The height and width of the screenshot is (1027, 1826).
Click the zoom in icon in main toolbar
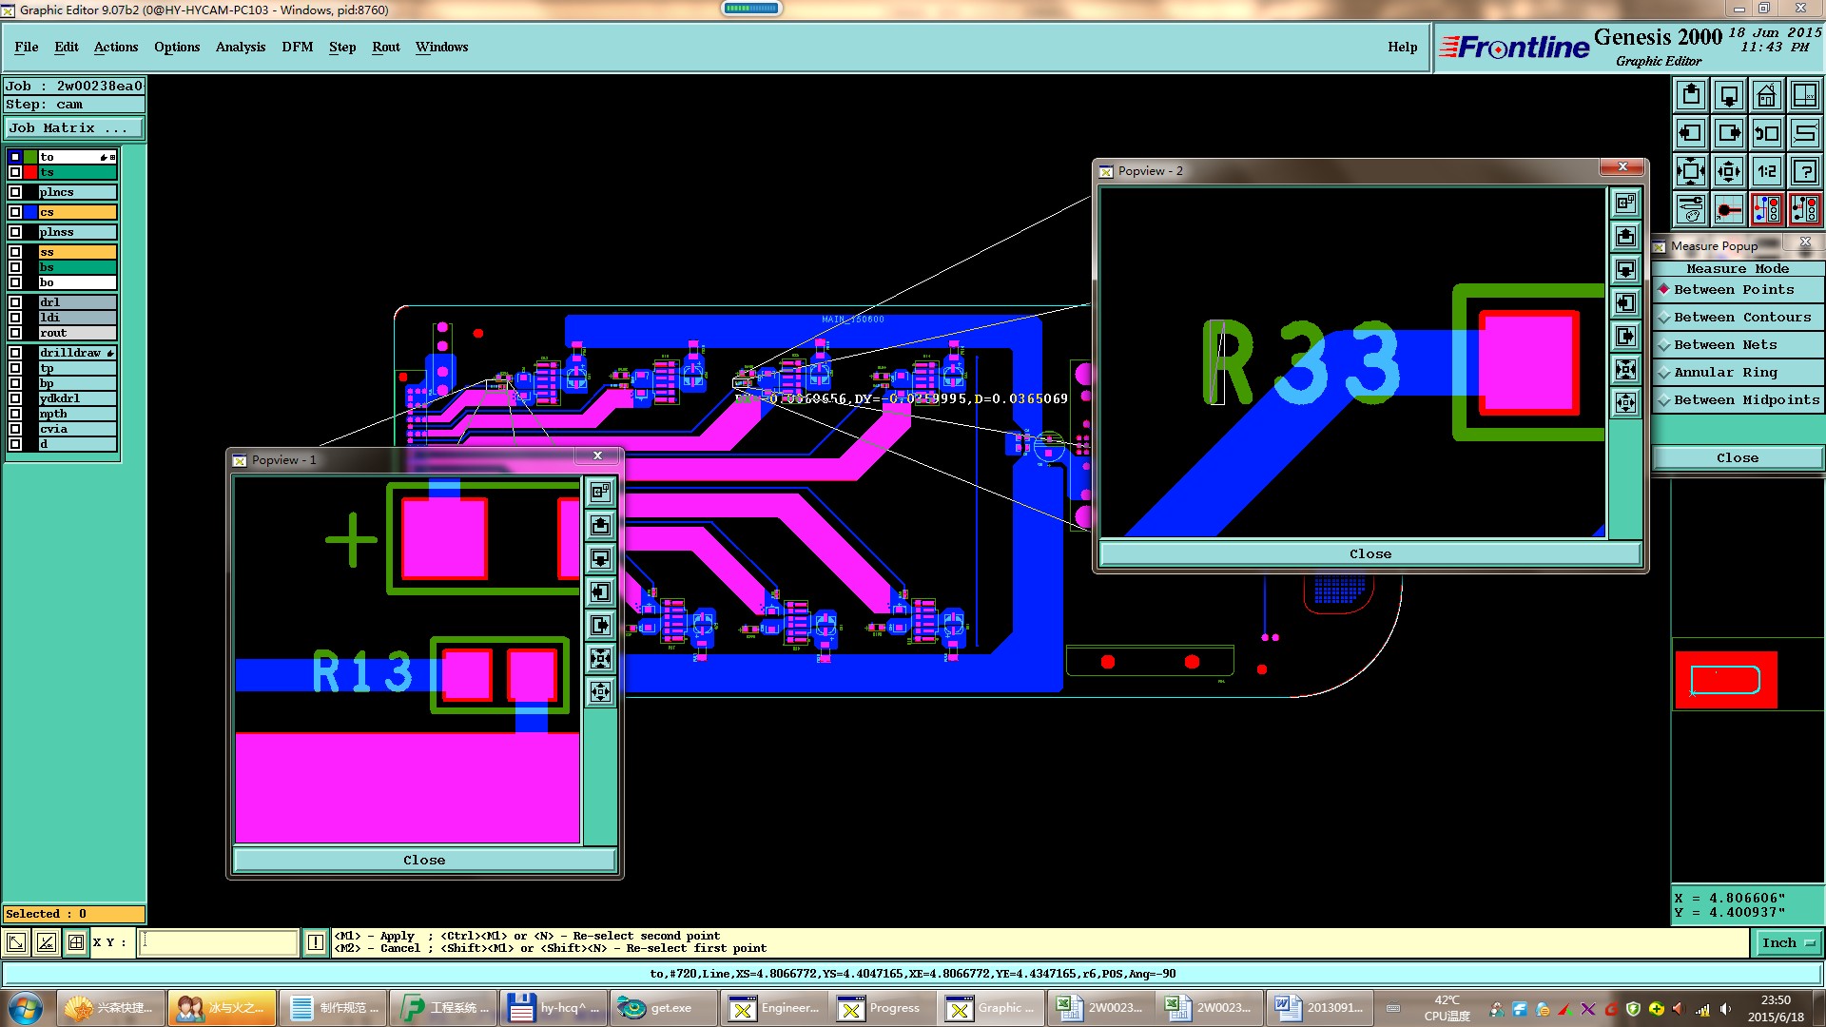[1691, 171]
